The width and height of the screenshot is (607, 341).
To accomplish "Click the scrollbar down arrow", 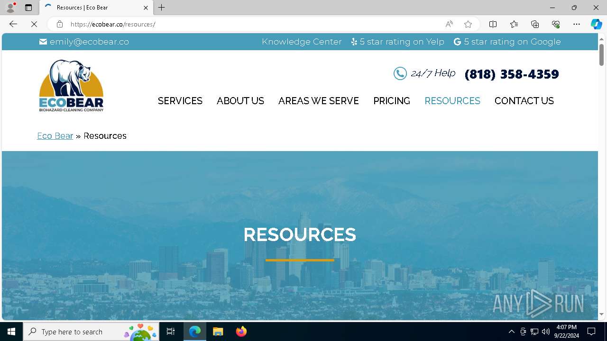I will pos(601,314).
